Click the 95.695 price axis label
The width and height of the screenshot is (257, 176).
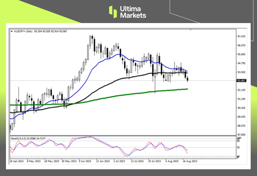tap(241, 54)
